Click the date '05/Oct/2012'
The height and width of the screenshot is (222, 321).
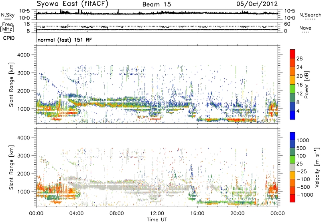coord(257,4)
